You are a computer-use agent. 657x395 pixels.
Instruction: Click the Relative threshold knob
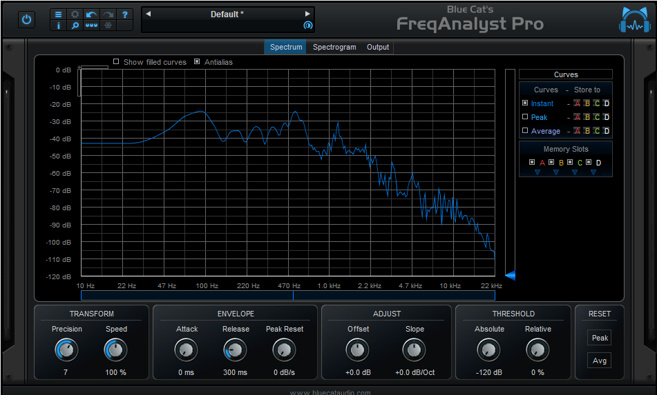(537, 350)
